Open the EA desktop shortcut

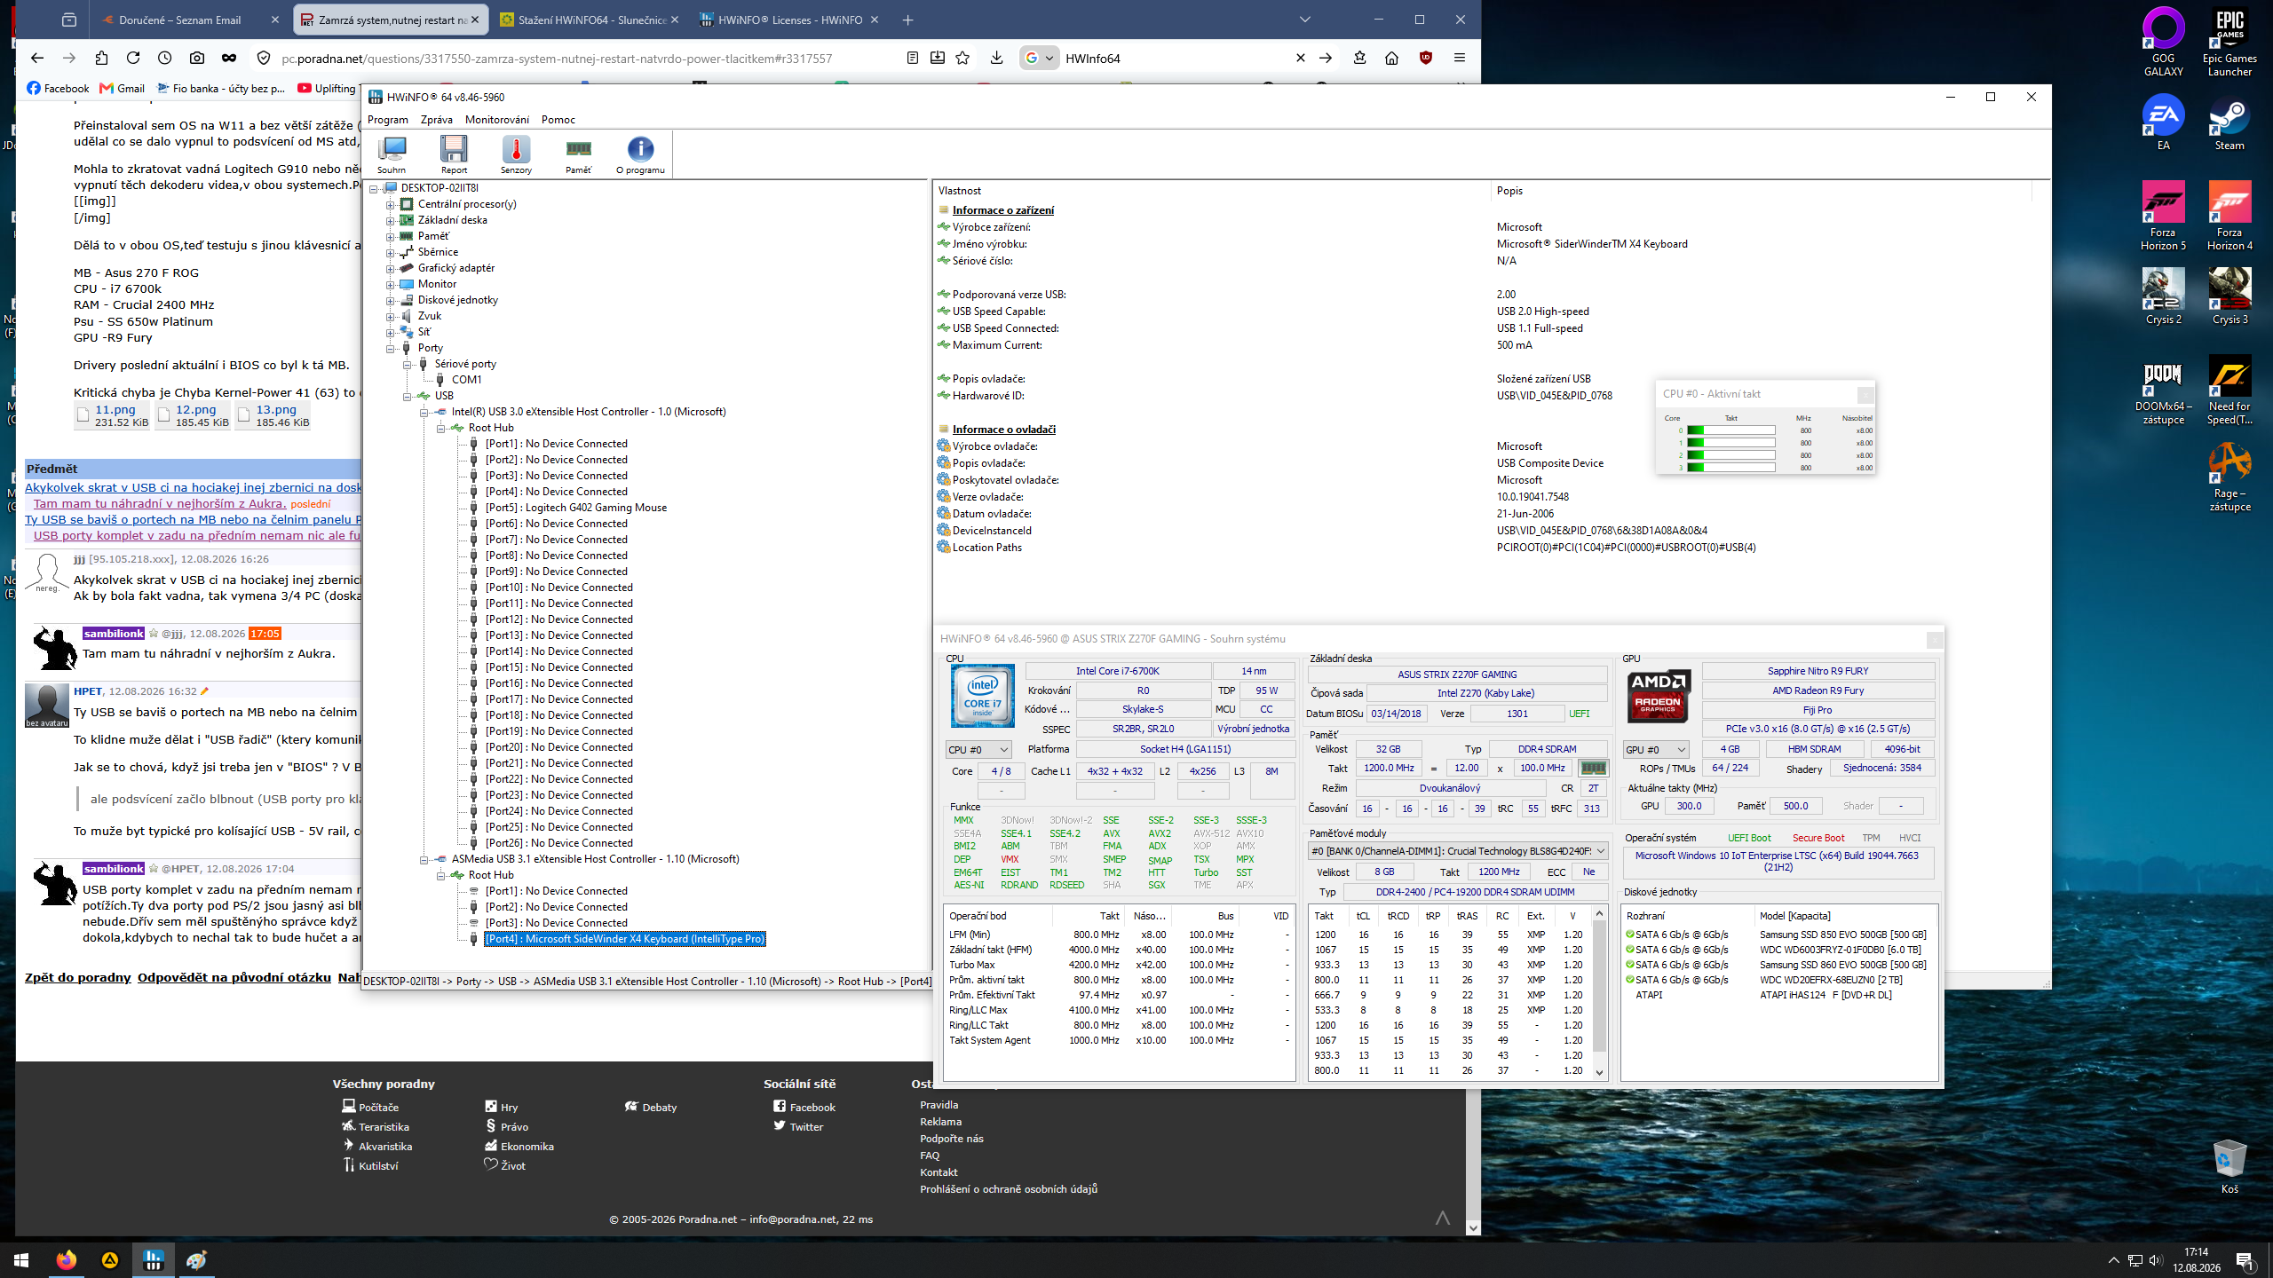coord(2164,125)
